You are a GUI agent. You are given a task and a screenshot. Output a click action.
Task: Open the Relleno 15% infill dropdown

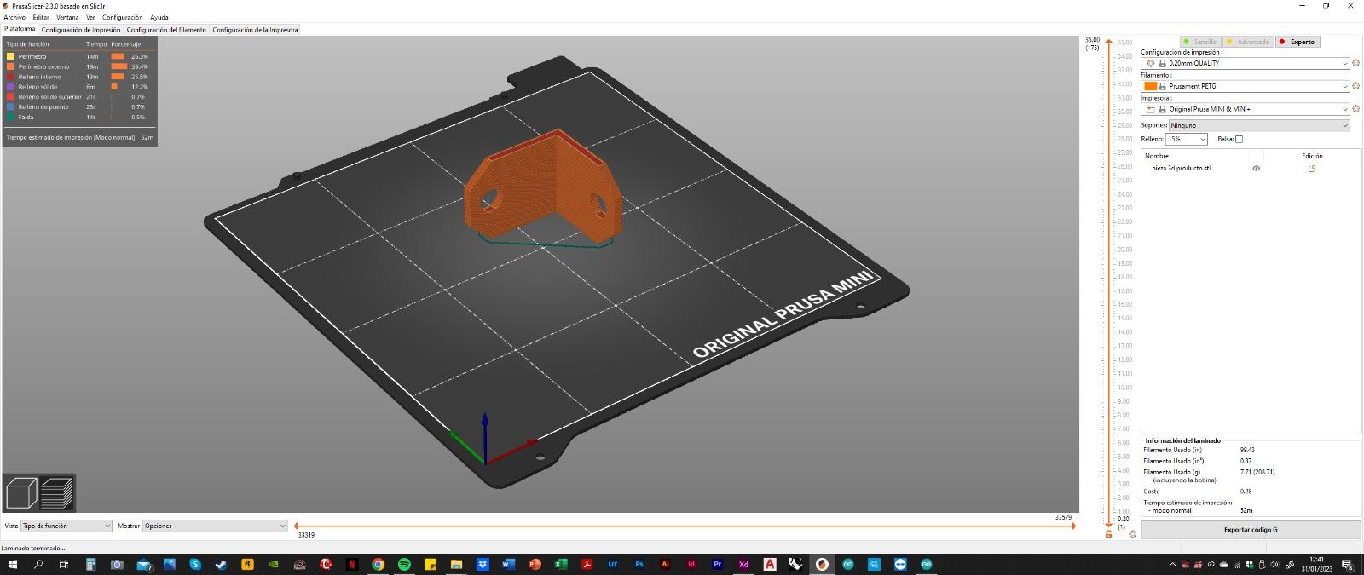(x=1187, y=139)
